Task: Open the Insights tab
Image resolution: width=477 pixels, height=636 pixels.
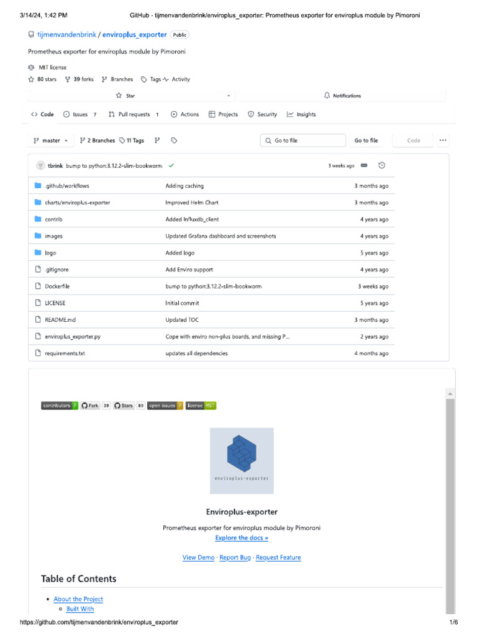Action: (301, 114)
